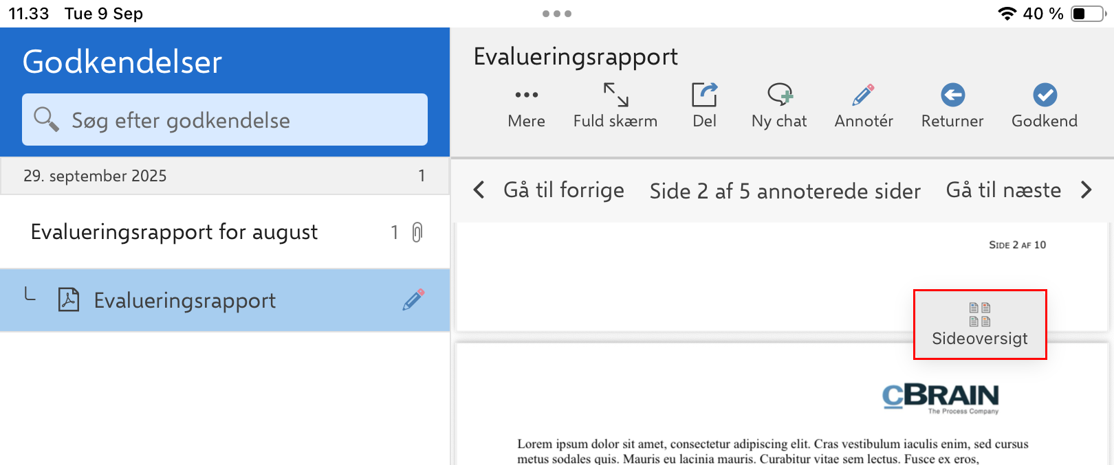Tap the PDF document icon
Screen dimensions: 1114x465
(x=69, y=300)
